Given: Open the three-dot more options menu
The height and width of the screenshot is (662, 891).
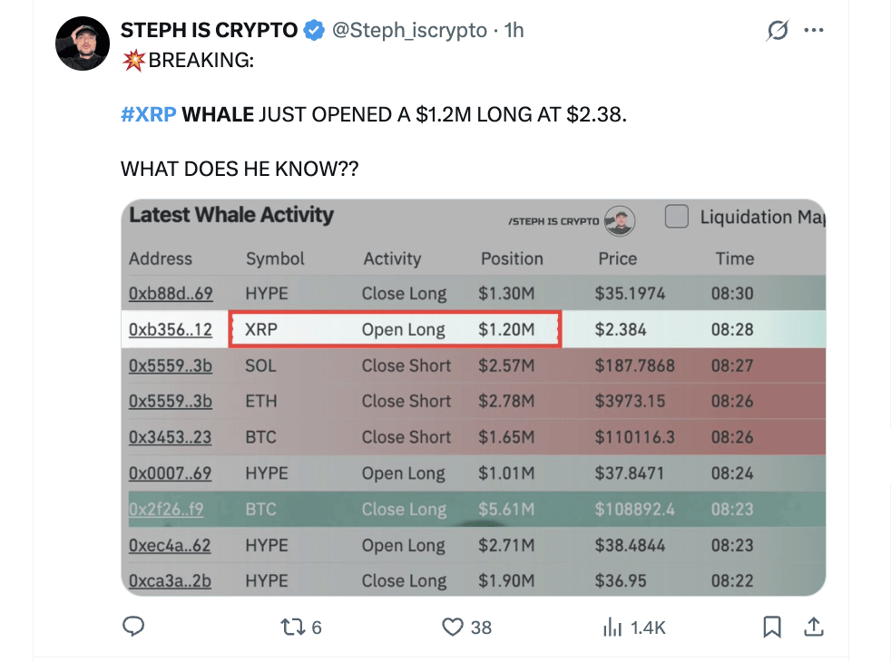Looking at the screenshot, I should (814, 31).
